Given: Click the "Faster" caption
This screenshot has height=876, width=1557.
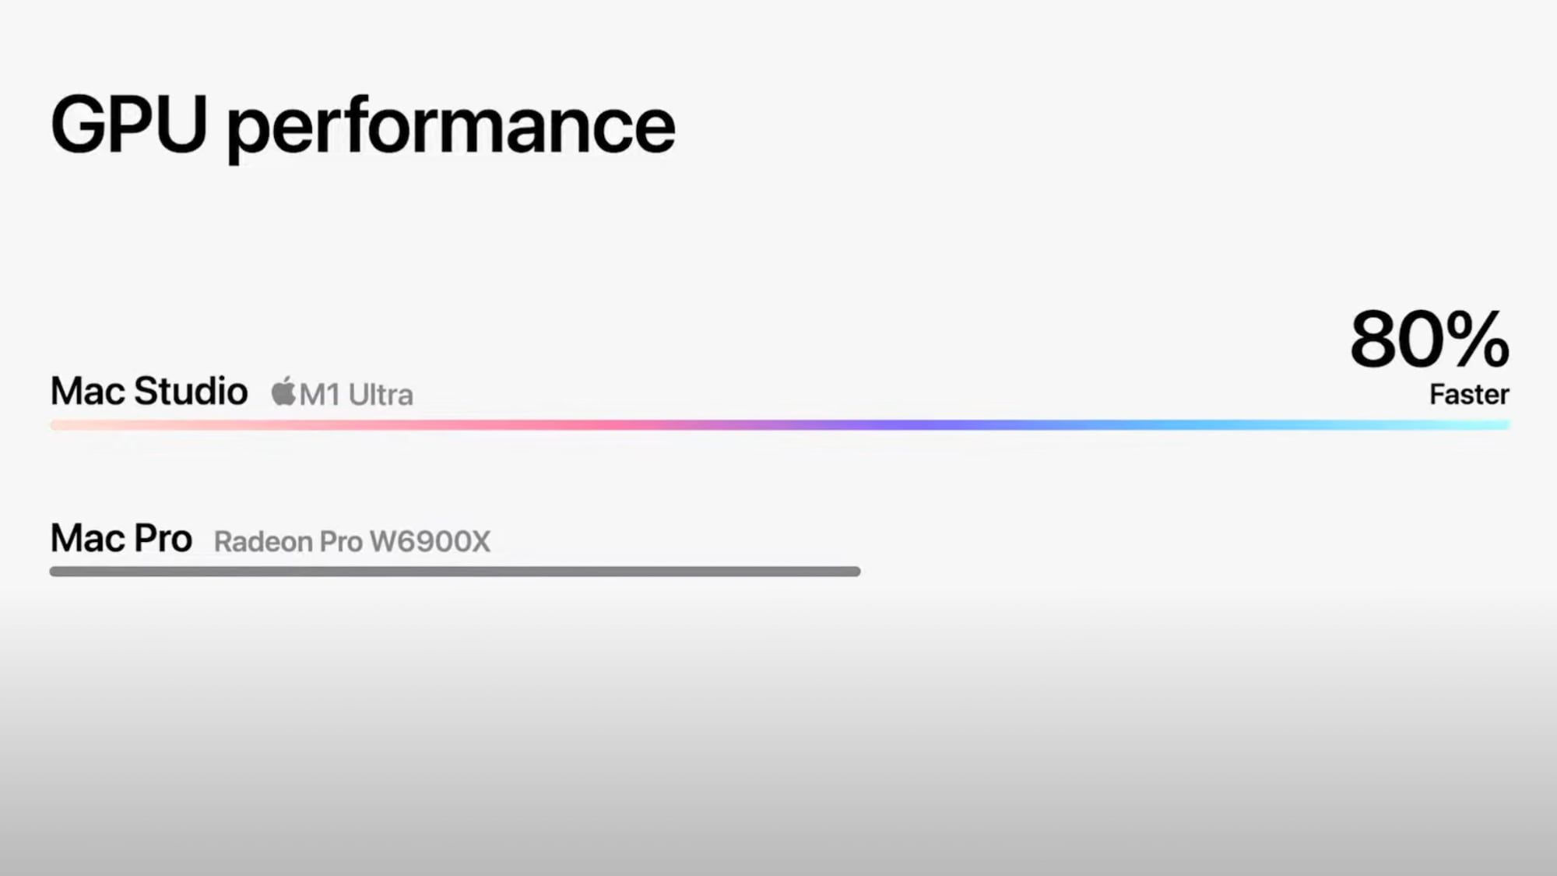Looking at the screenshot, I should pyautogui.click(x=1469, y=395).
